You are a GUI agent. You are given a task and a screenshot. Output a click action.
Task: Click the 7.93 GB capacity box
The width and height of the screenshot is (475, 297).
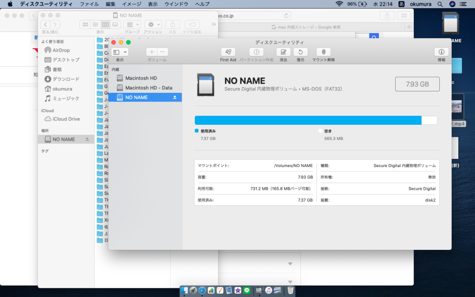(x=417, y=84)
